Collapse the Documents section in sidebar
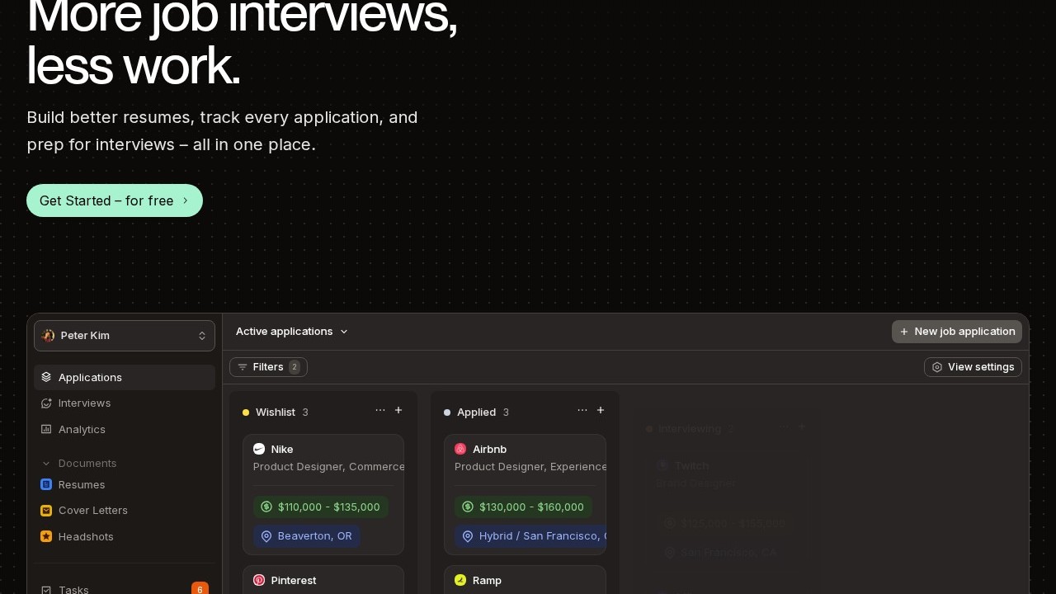The image size is (1056, 594). [x=46, y=464]
